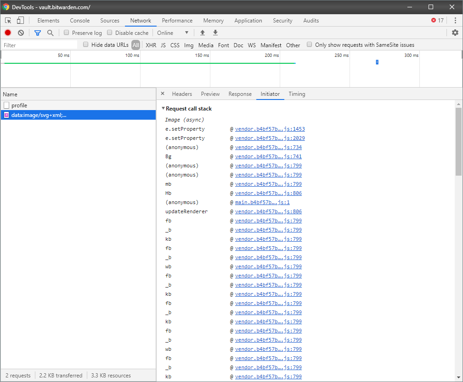Toggle the filter bar
This screenshot has height=382, width=463.
(37, 33)
